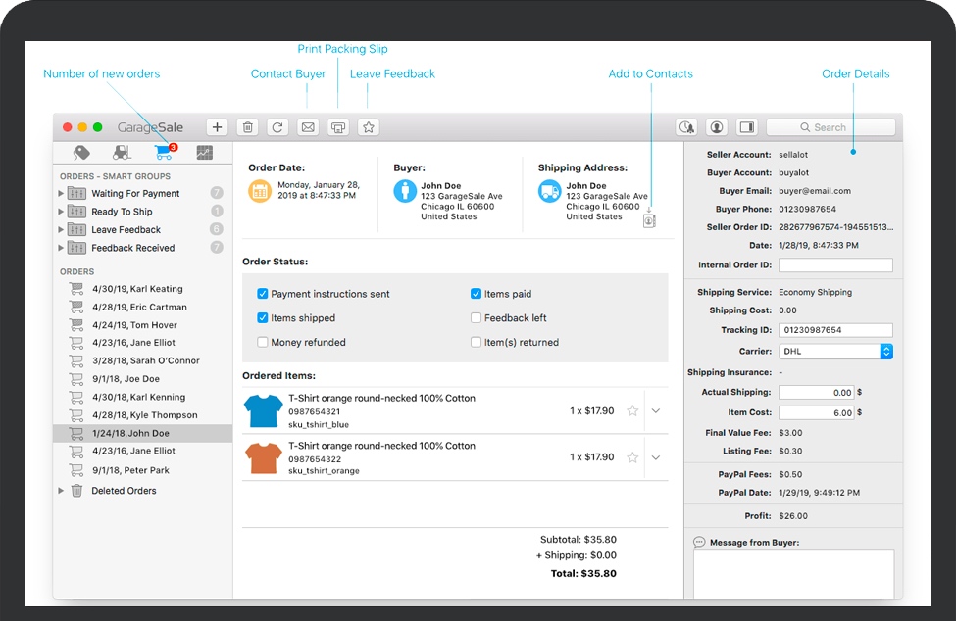Open the statistics chart tab
Screen dimensions: 956x621
tap(204, 153)
